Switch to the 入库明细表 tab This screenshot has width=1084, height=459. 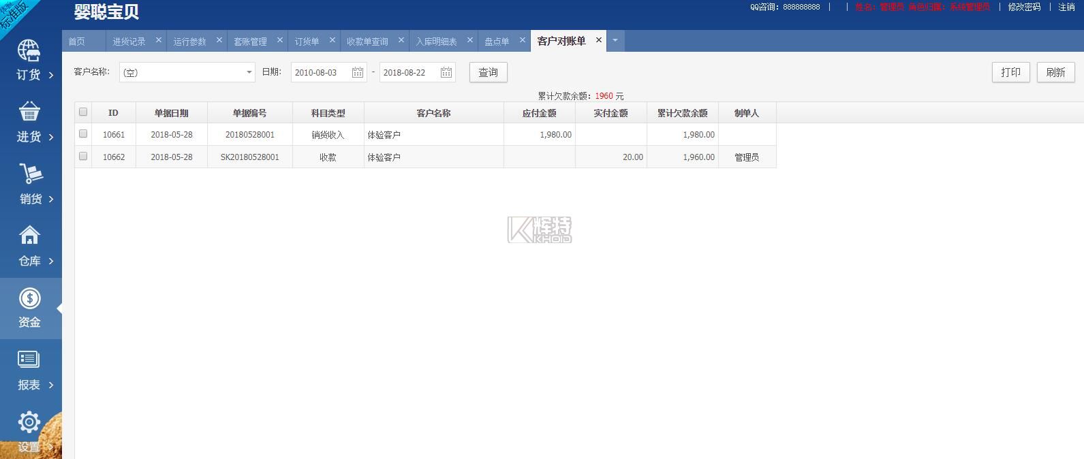[436, 42]
